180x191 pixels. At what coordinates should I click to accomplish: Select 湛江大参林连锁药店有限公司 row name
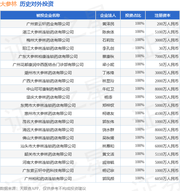pyautogui.click(x=48, y=32)
